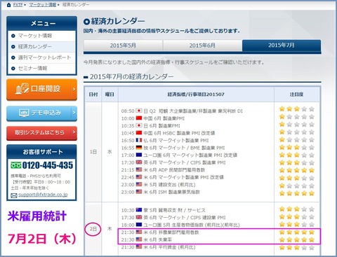This screenshot has width=337, height=257.
Task: Click the 0120-445-435 phone number
Action: [48, 165]
